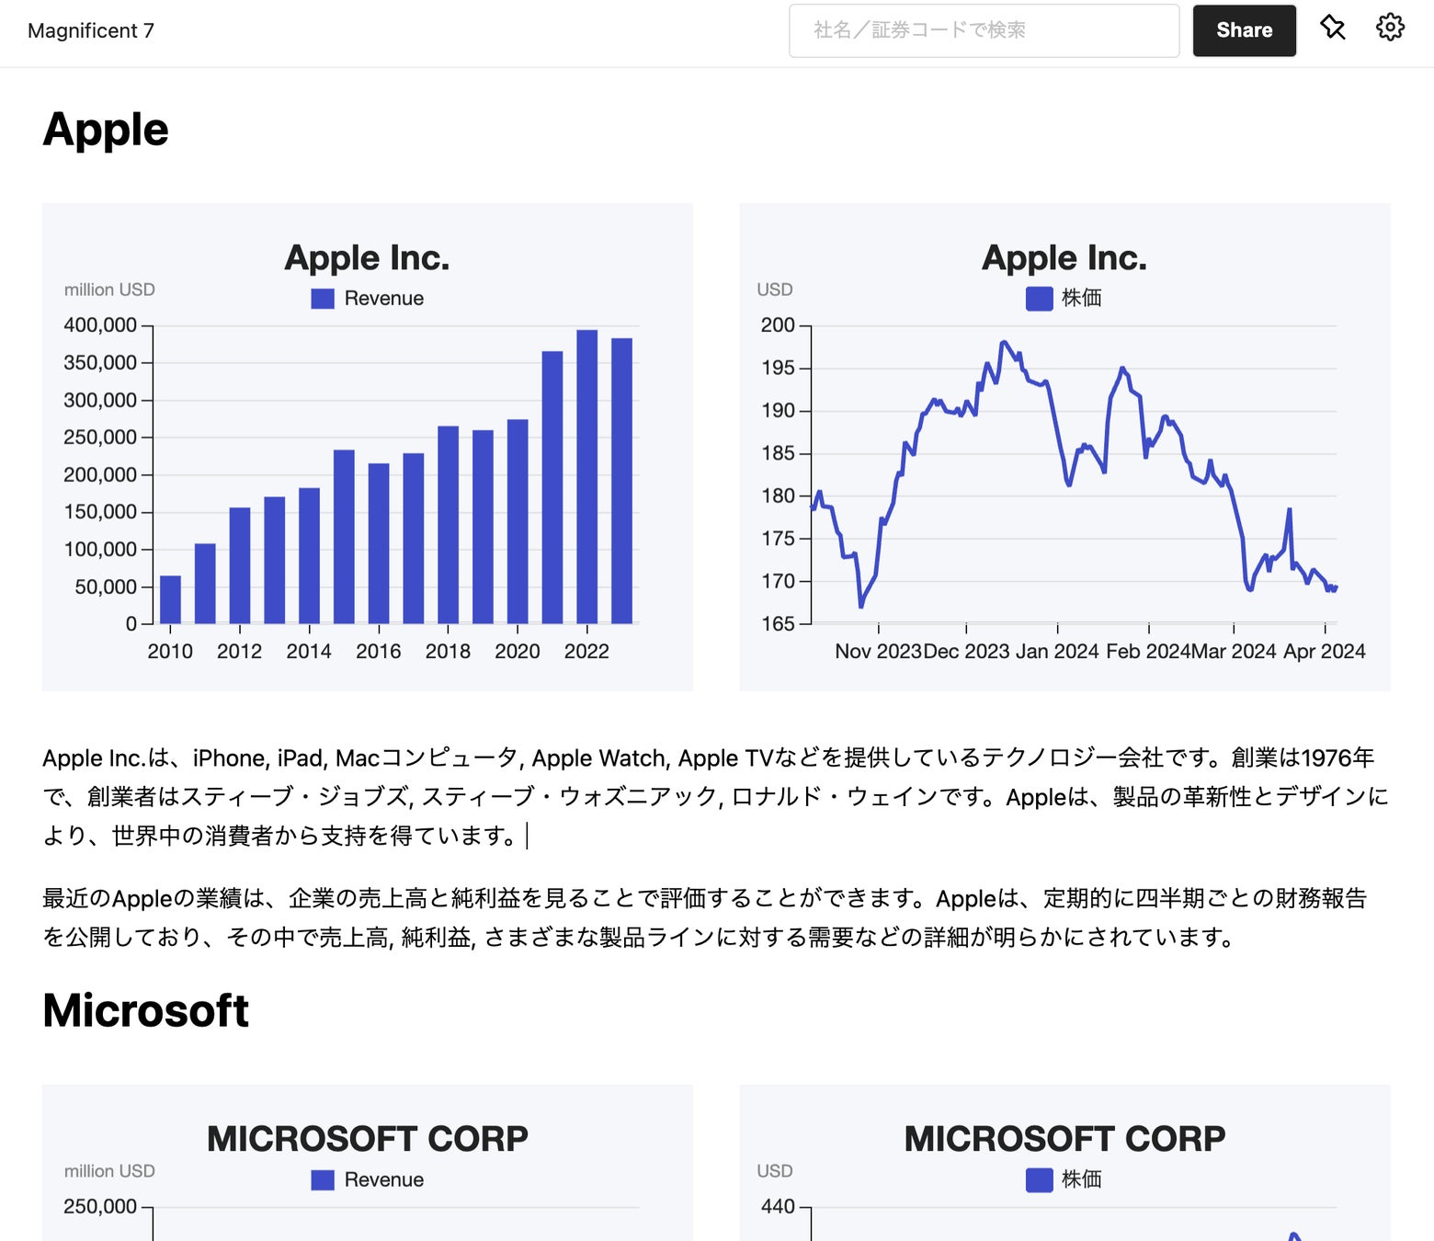The image size is (1434, 1241).
Task: Click the MICROSOFT CORP revenue chart title
Action: pos(367,1139)
